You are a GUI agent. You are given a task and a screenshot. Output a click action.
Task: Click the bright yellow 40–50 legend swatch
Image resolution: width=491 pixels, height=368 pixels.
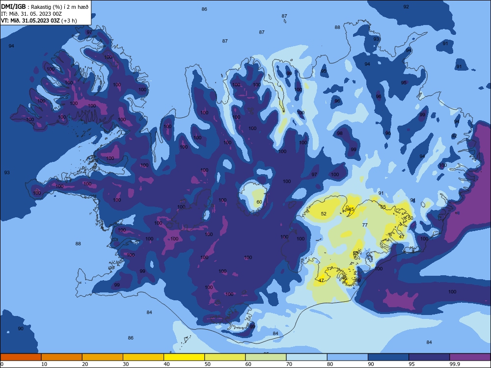point(184,357)
